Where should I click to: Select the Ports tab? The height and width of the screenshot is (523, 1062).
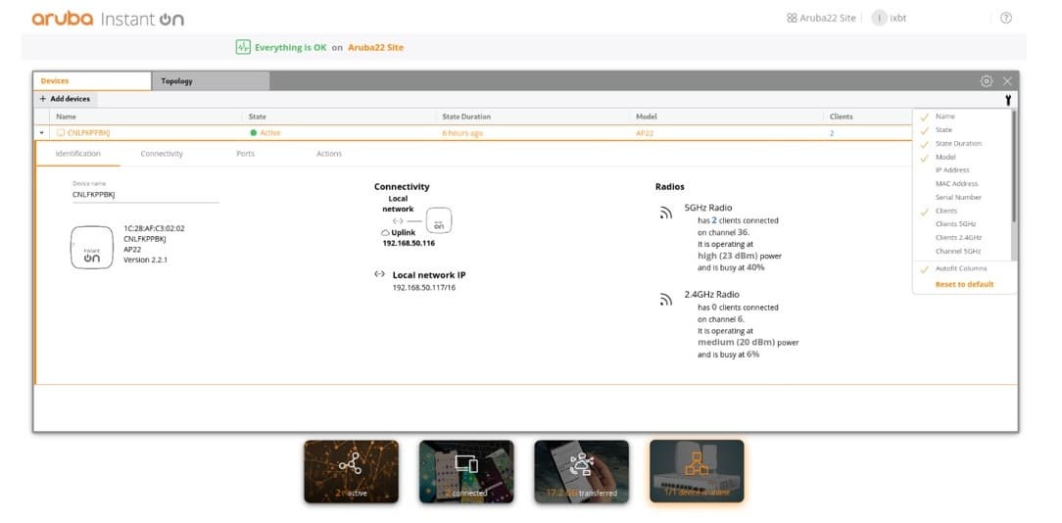tap(245, 154)
